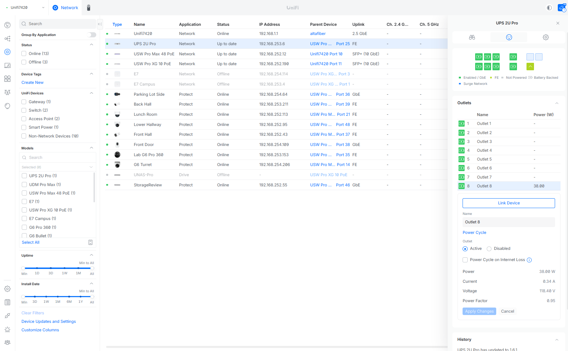Check the Gateway (1) device filter
This screenshot has width=568, height=351.
(x=24, y=102)
